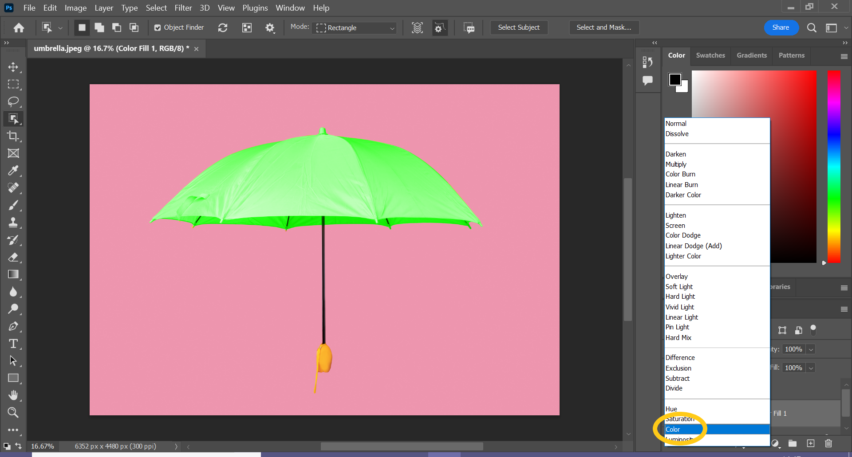
Task: Open the tool preset picker arrow
Action: point(60,28)
